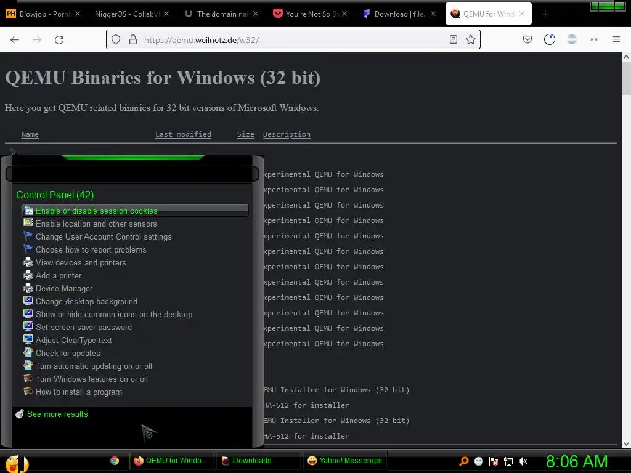
Task: Click the page scrollbar up arrow
Action: click(626, 57)
